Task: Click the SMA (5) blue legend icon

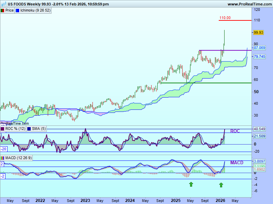Action: pyautogui.click(x=29, y=129)
